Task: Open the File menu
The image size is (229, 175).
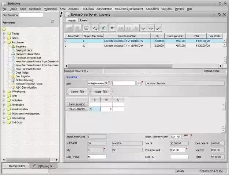Action: [4, 9]
